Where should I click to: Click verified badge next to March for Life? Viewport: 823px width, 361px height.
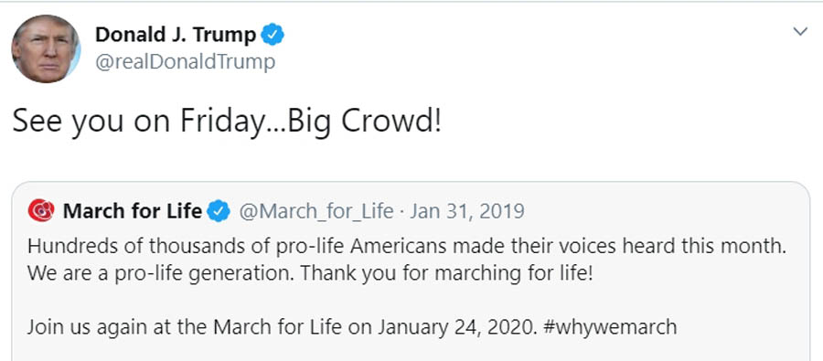click(219, 211)
